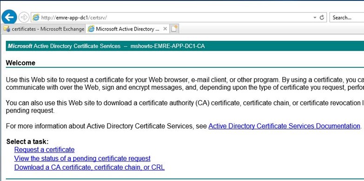Focus the Search box
The height and width of the screenshot is (181, 364).
tap(347, 17)
